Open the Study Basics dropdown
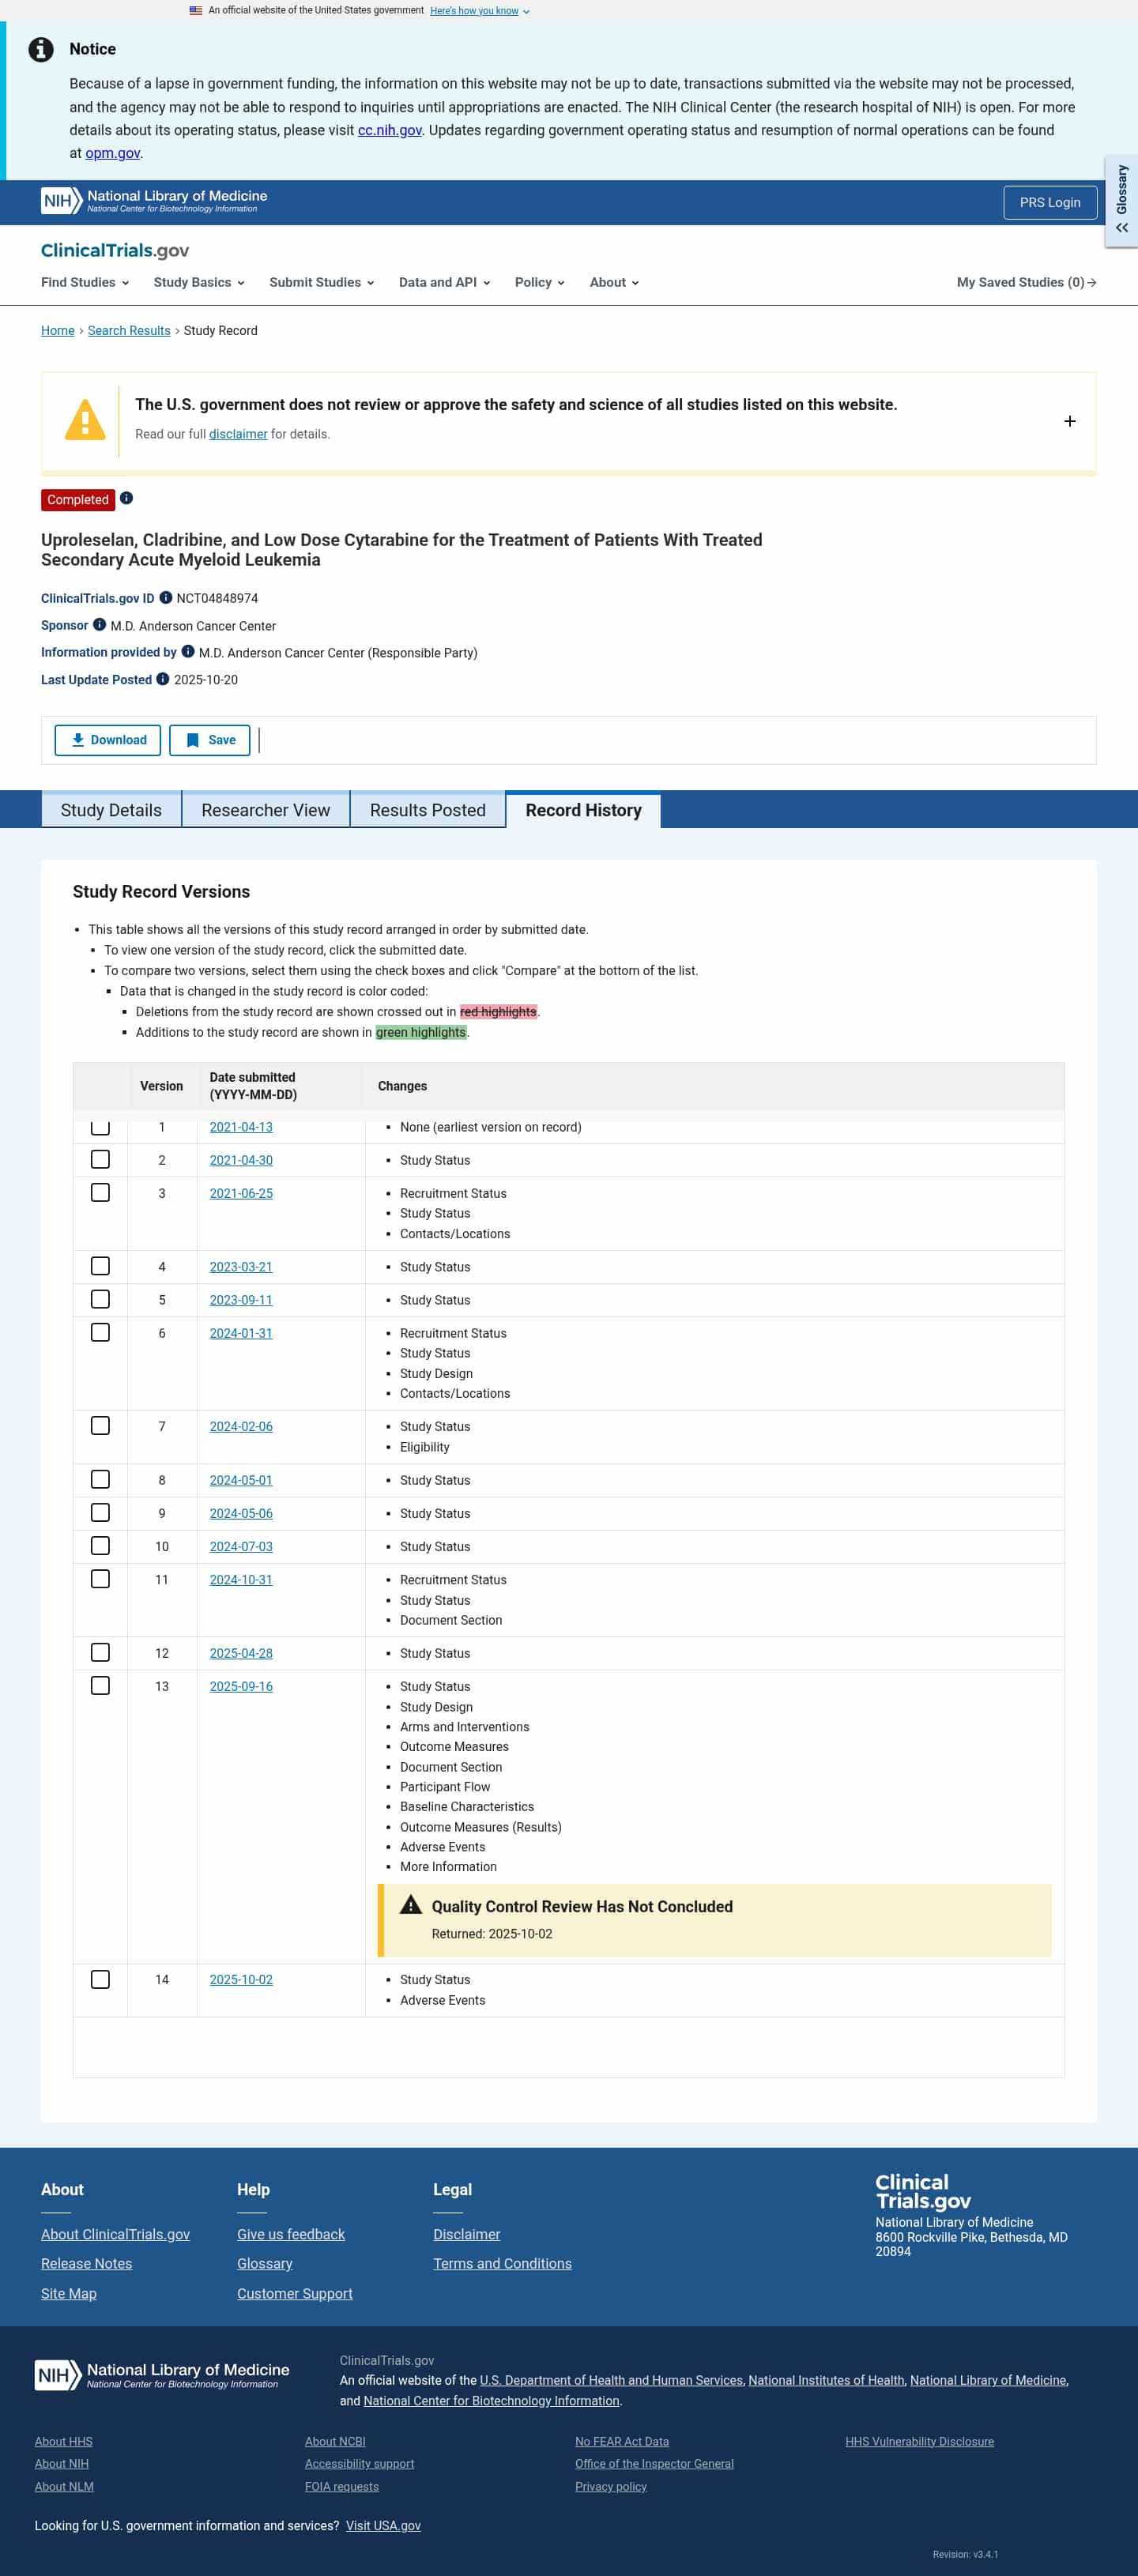This screenshot has width=1138, height=2576. tap(199, 283)
